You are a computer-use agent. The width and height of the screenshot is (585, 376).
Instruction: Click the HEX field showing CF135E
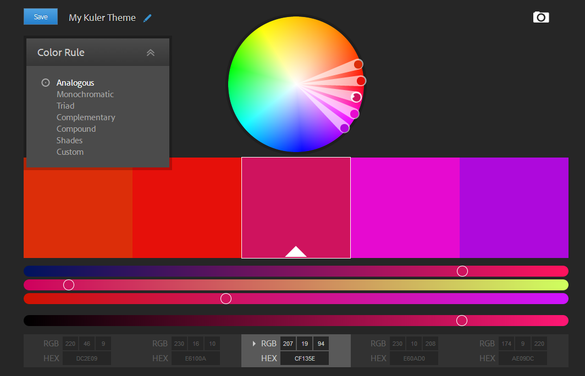305,358
